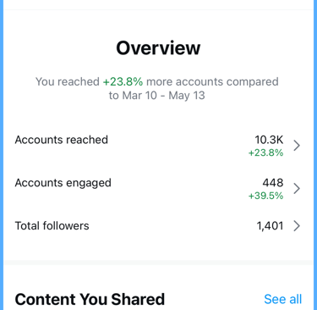Select the Accounts engaged label
The height and width of the screenshot is (310, 317).
tap(63, 183)
